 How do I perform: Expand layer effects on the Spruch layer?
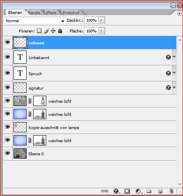[174, 73]
